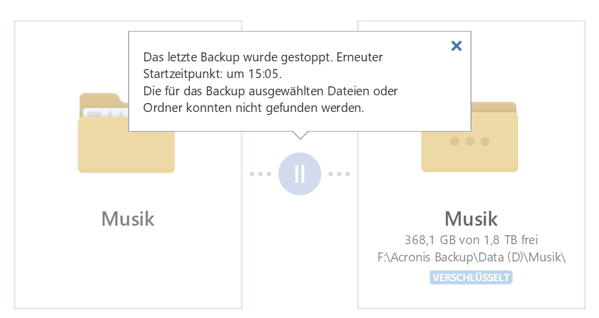This screenshot has width=599, height=318.
Task: Click the 'Startzeitpunkt: um 15:05' line
Action: (x=212, y=75)
